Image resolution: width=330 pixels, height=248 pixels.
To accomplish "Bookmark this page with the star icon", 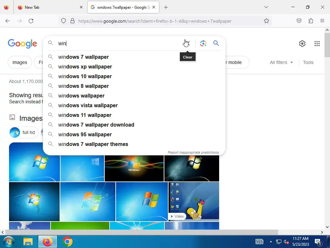I will 267,21.
